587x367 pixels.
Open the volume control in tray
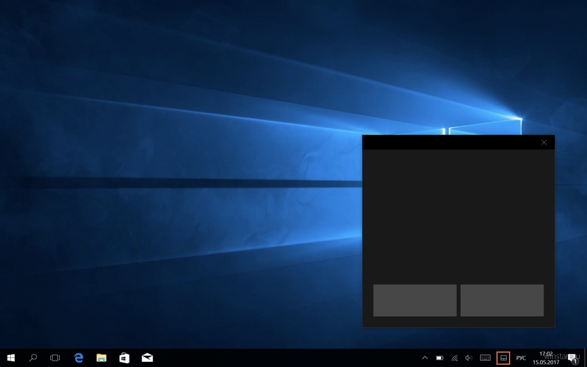click(469, 358)
